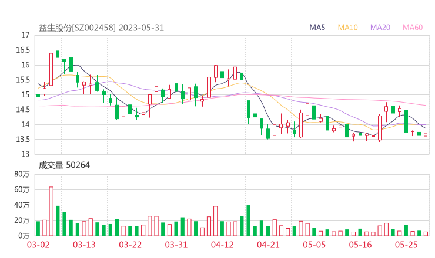
Task: Click the 17 price axis label
Action: coord(25,35)
